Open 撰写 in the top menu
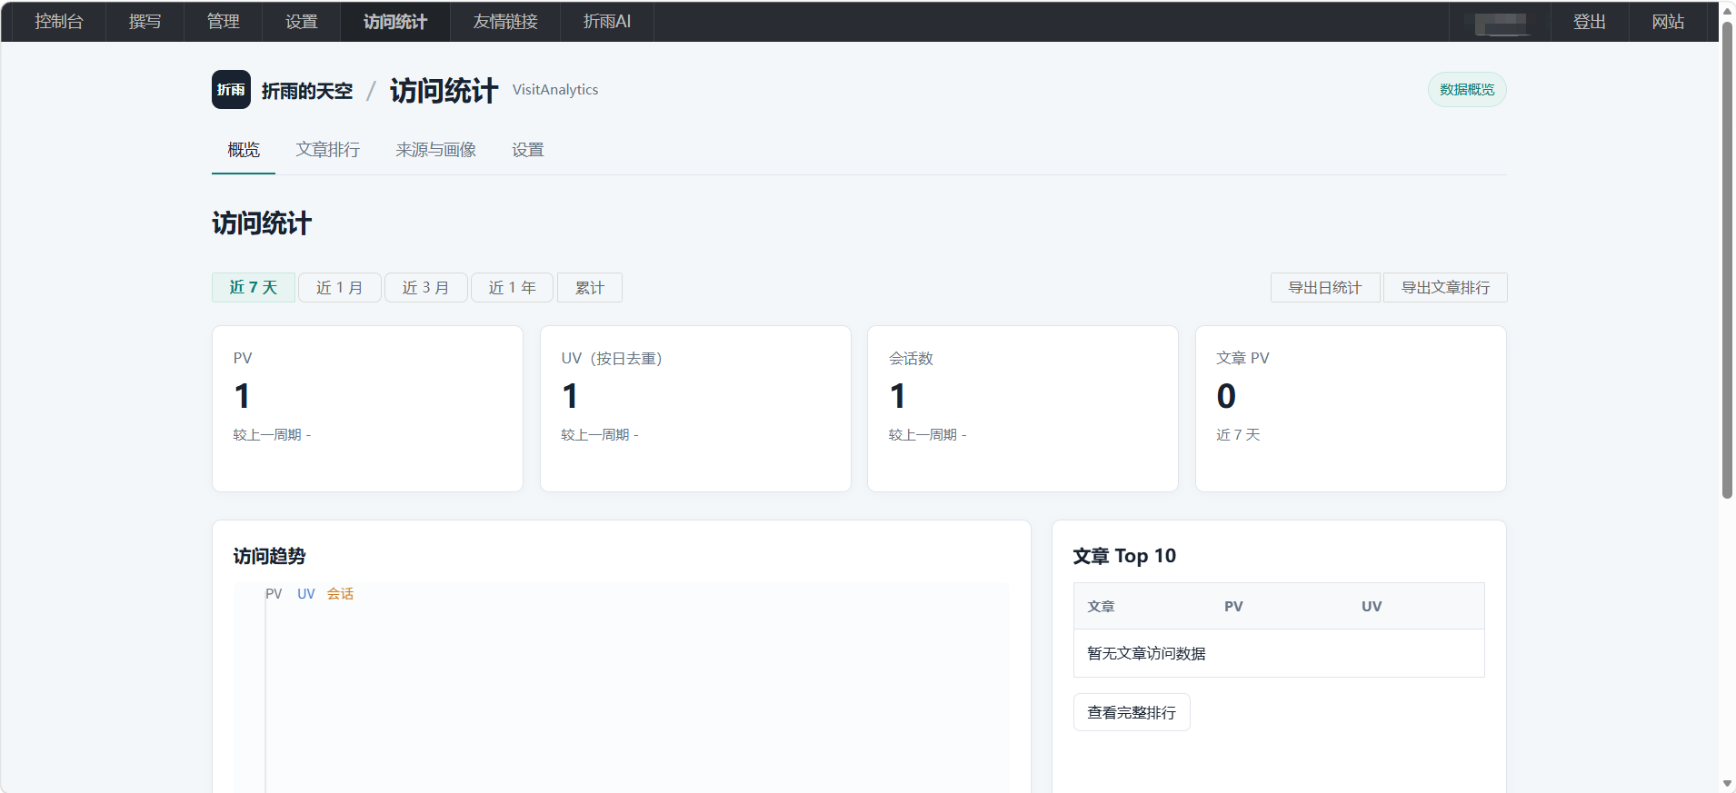 point(145,22)
